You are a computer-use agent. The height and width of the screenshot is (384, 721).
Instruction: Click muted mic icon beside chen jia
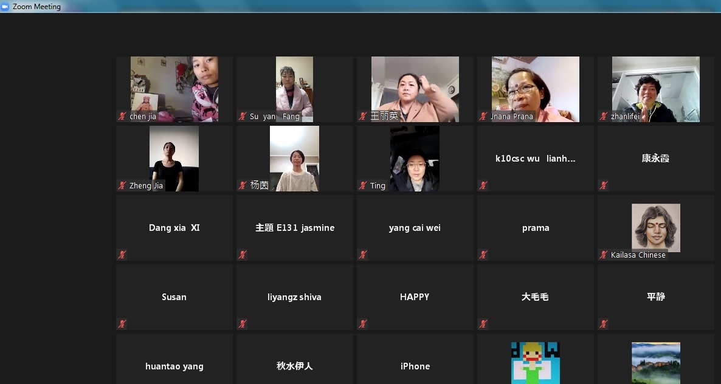[x=122, y=116]
